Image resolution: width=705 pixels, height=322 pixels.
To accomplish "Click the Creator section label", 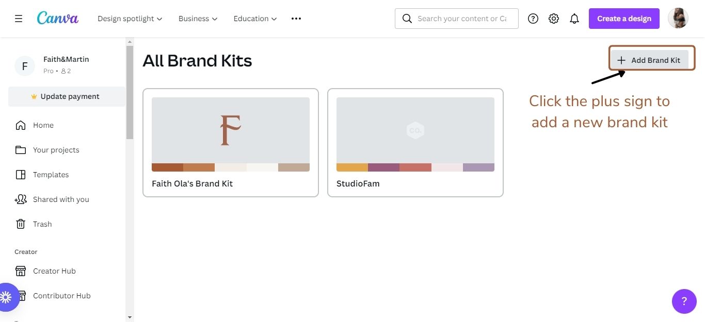I will [x=26, y=252].
